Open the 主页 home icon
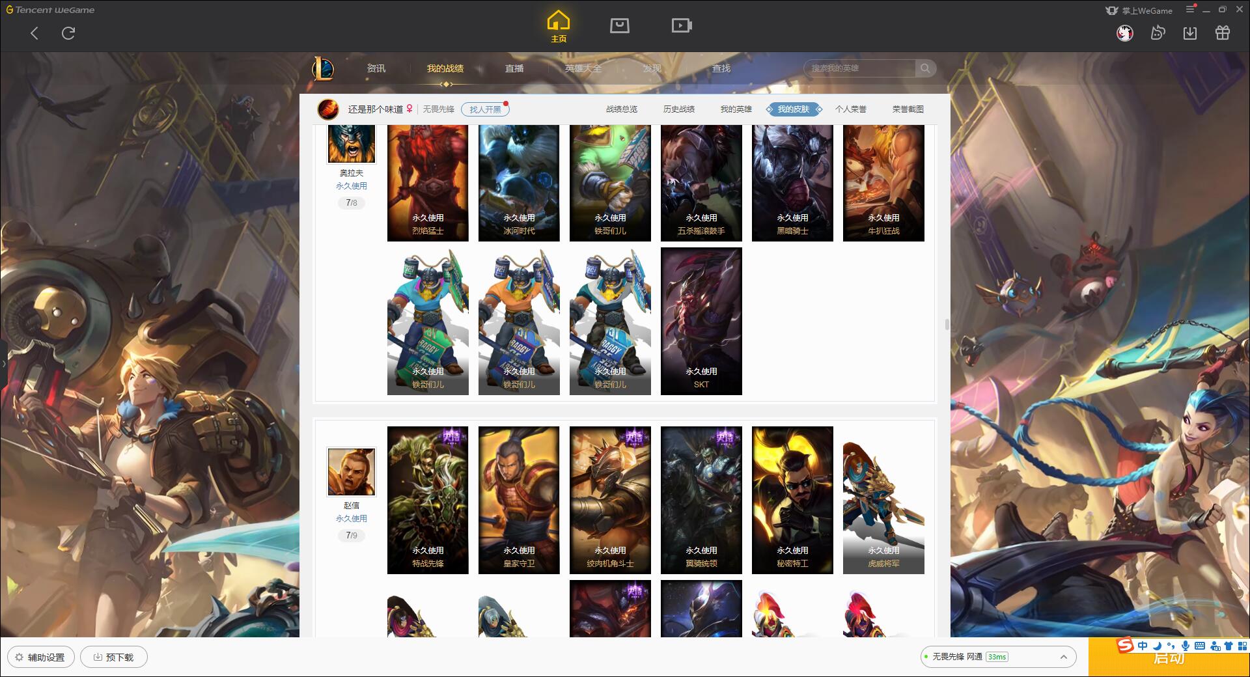The width and height of the screenshot is (1250, 677). pos(559,26)
